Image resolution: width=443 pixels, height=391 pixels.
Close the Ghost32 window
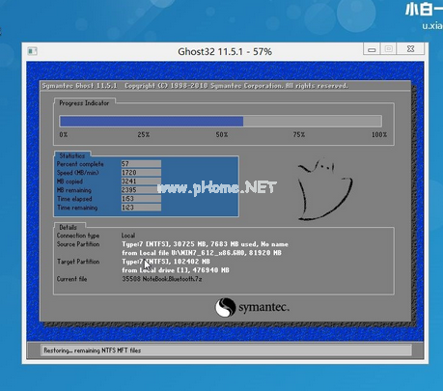410,49
